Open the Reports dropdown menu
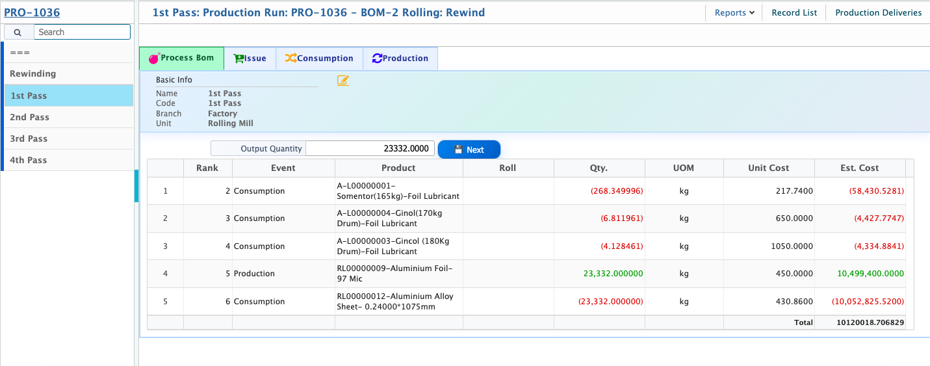This screenshot has height=366, width=930. click(x=734, y=12)
